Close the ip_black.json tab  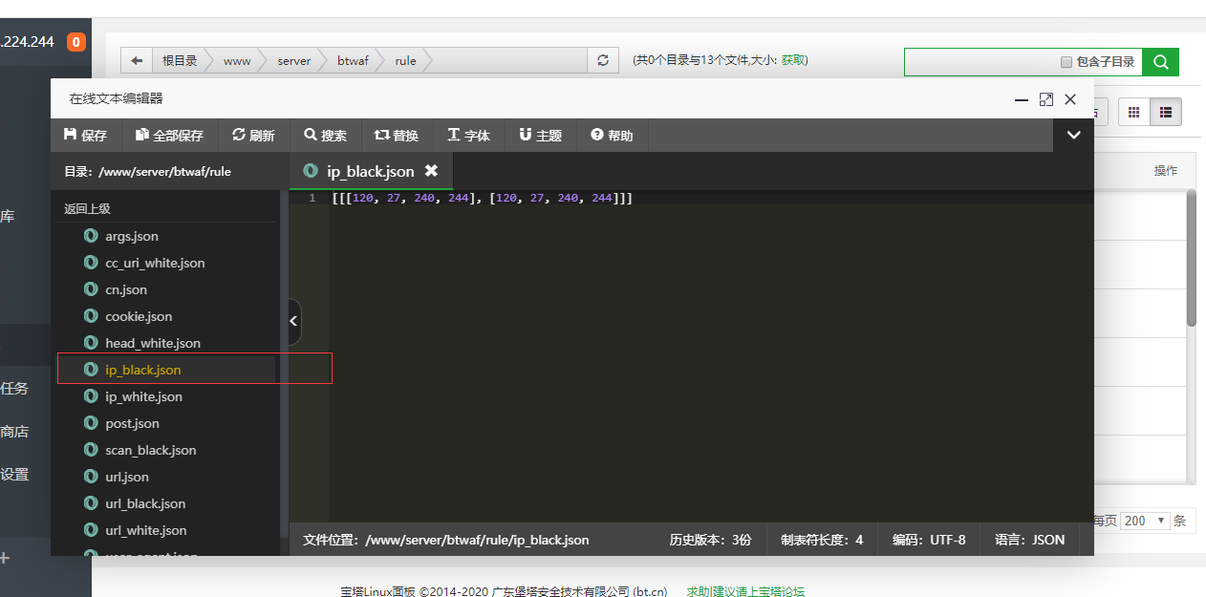click(431, 171)
